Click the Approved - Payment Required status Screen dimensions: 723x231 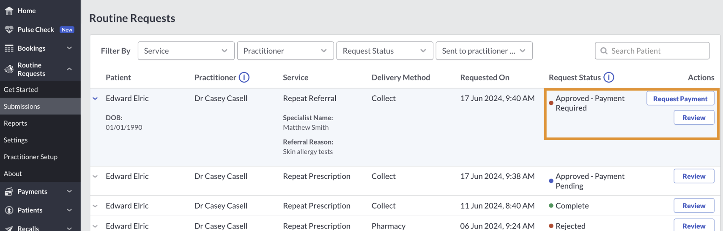click(590, 103)
